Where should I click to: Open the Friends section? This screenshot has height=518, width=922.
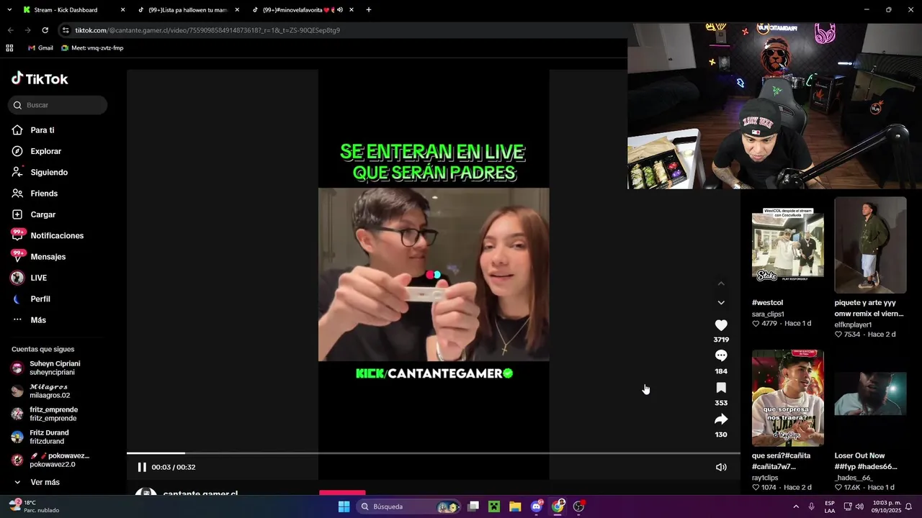pos(43,194)
